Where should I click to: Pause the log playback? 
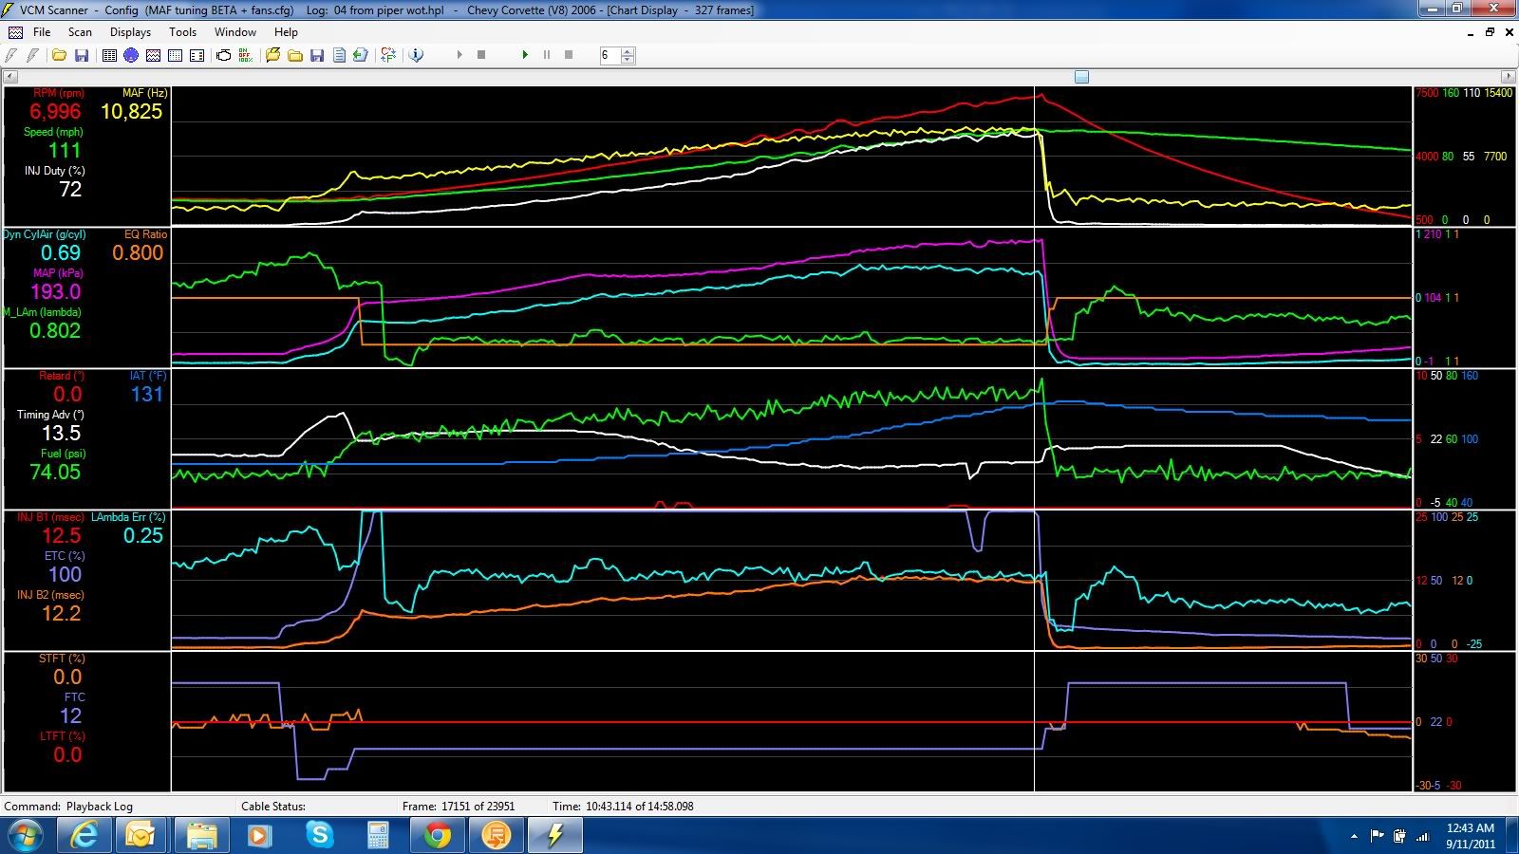click(547, 55)
